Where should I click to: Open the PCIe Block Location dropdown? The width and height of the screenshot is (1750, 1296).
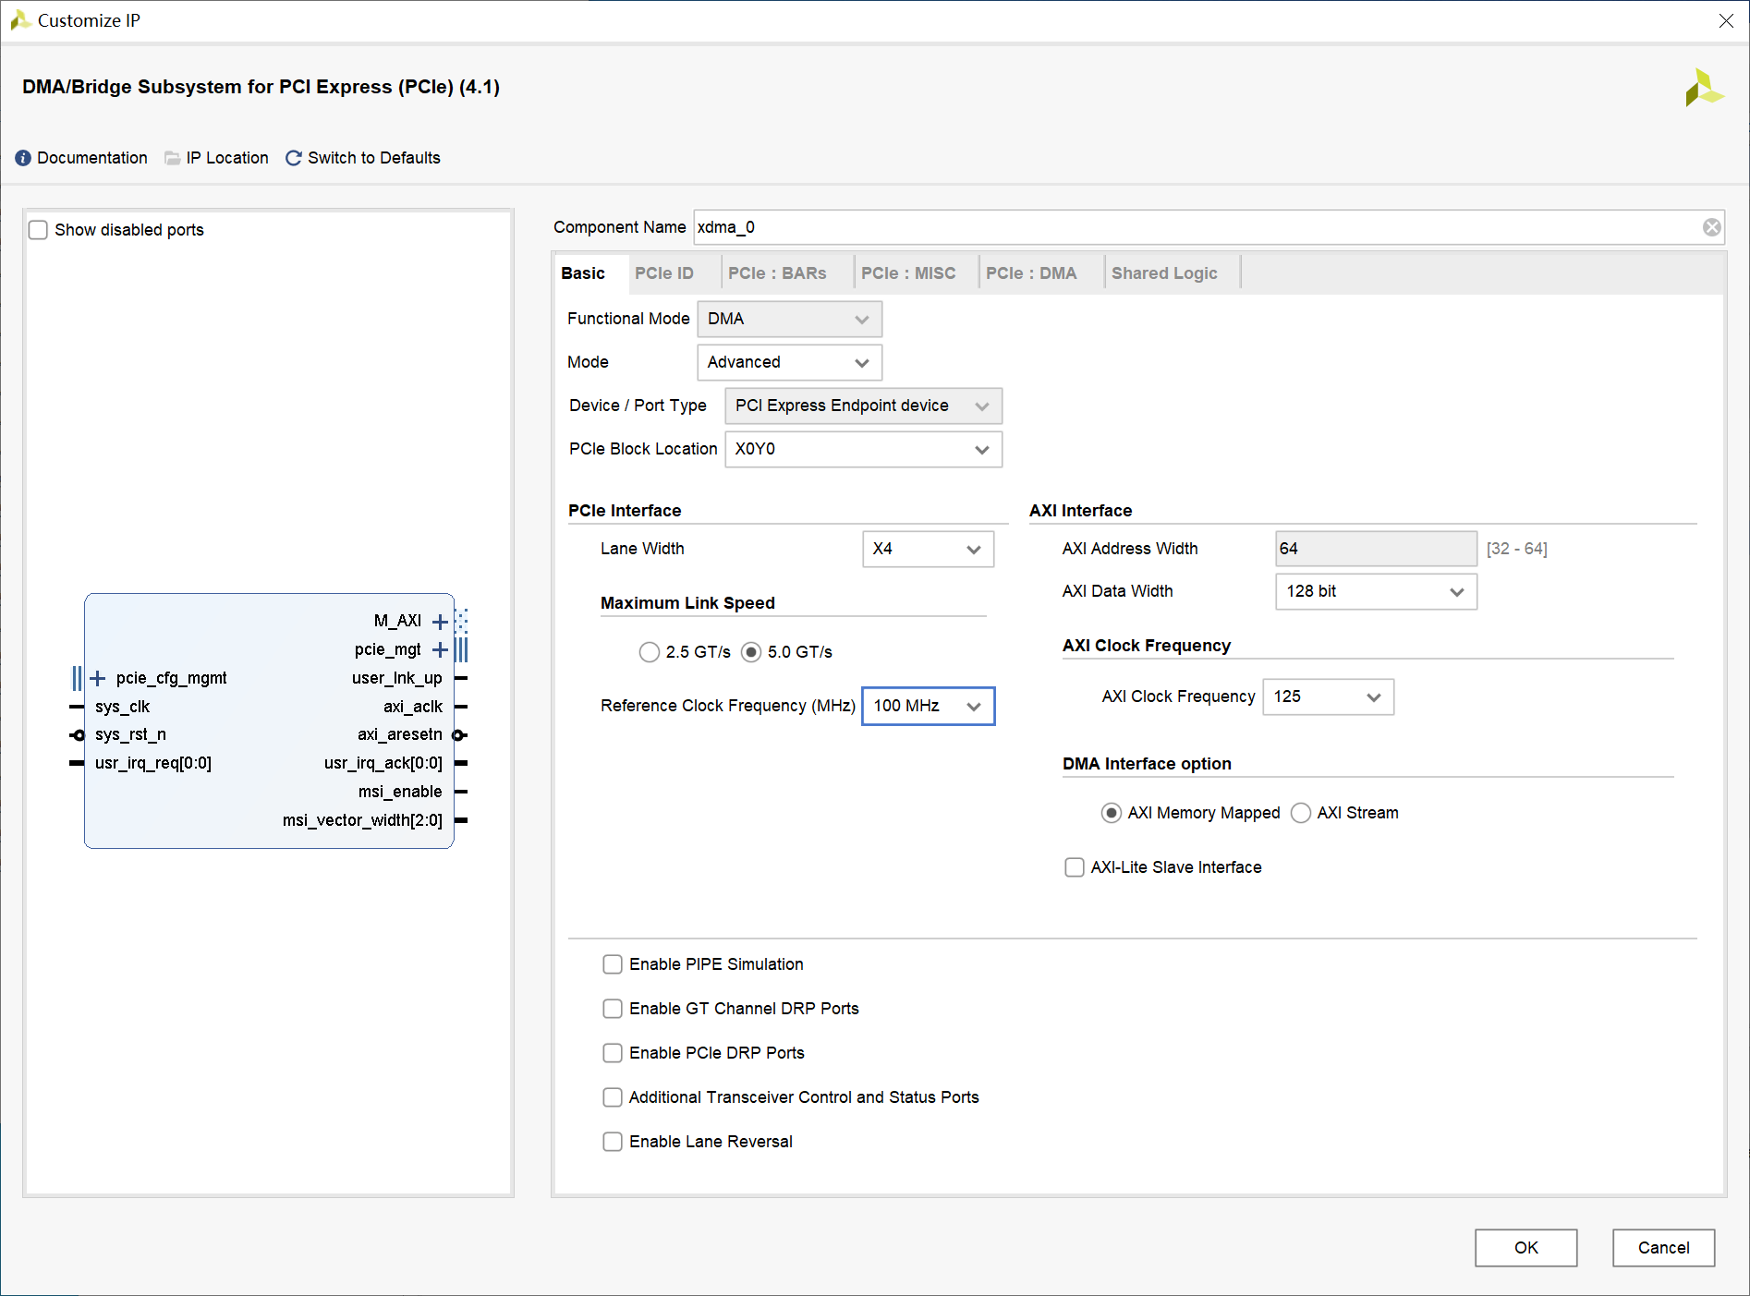863,449
